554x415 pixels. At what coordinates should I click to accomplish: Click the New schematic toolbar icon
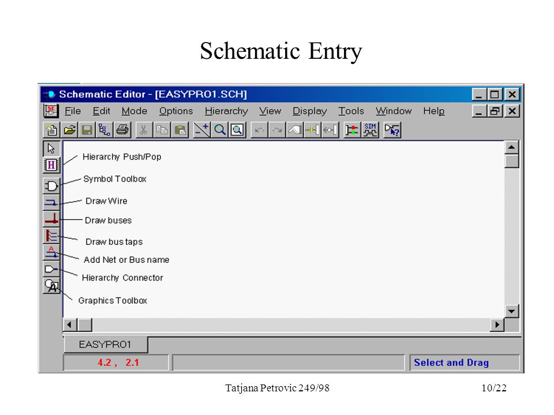pyautogui.click(x=51, y=130)
